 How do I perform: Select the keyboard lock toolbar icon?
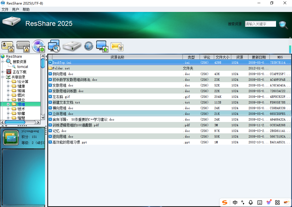click(x=23, y=46)
